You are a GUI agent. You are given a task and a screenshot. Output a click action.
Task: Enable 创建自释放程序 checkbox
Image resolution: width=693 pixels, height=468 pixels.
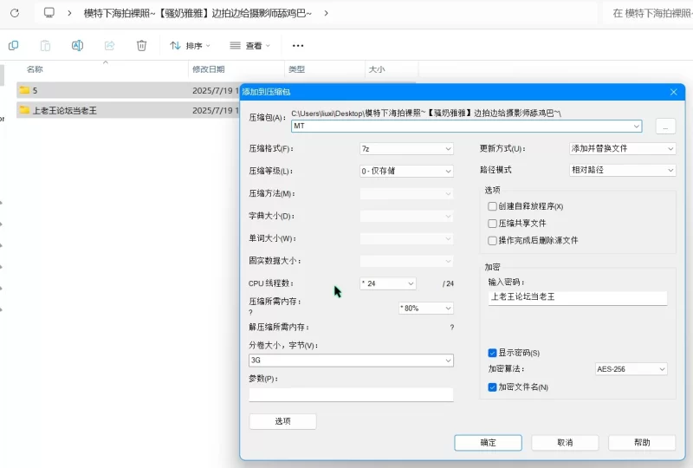[492, 206]
